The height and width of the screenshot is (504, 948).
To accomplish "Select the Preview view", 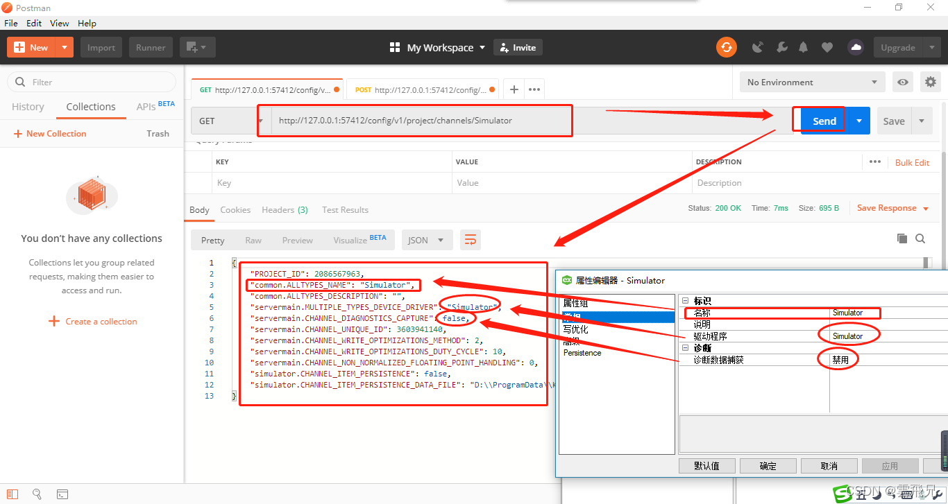I will (297, 240).
